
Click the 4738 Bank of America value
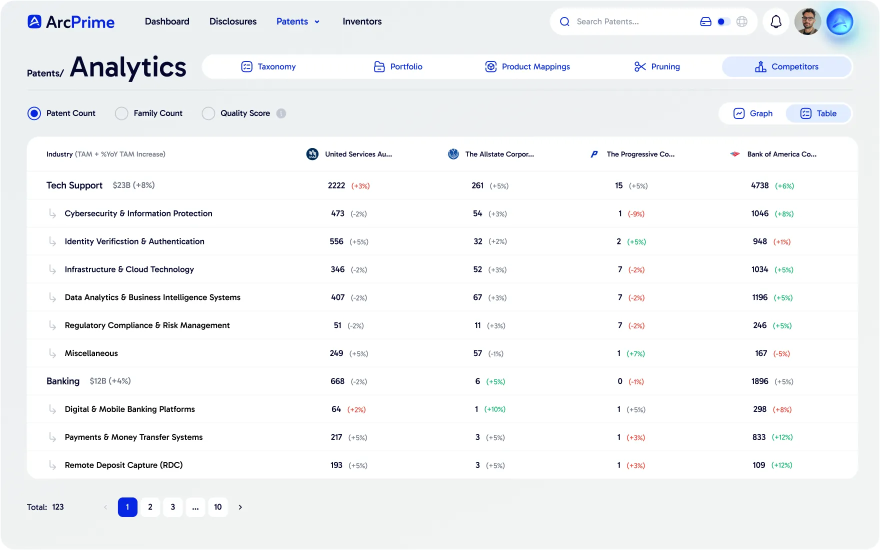point(759,185)
